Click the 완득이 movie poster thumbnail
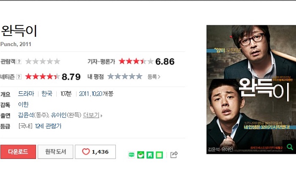296x186 pixels. point(251,90)
